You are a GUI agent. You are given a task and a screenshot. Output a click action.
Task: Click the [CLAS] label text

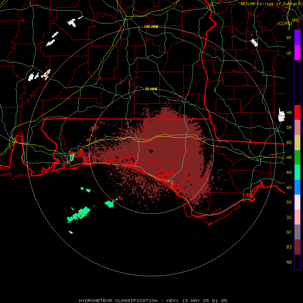(284, 23)
